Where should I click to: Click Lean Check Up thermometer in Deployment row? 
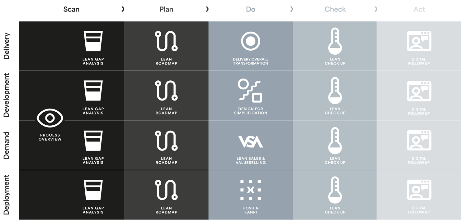335,190
